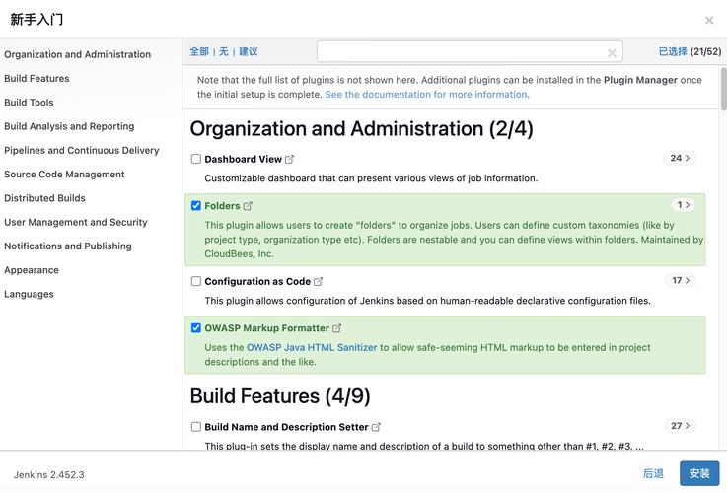Screen dimensions: 727x493
Task: Open external link icon beside OWASP Markup Formatter
Action: pyautogui.click(x=337, y=328)
